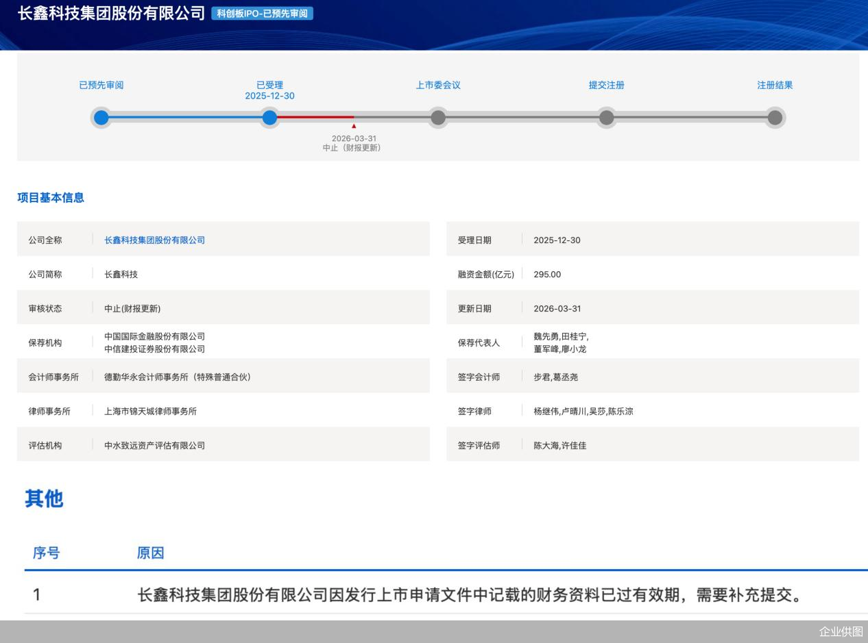
Task: Click the 科创板IPO-已预先审阅 status badge
Action: 263,13
